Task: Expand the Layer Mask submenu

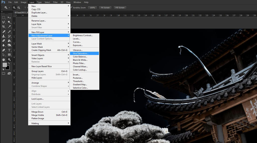Action: tap(49, 44)
